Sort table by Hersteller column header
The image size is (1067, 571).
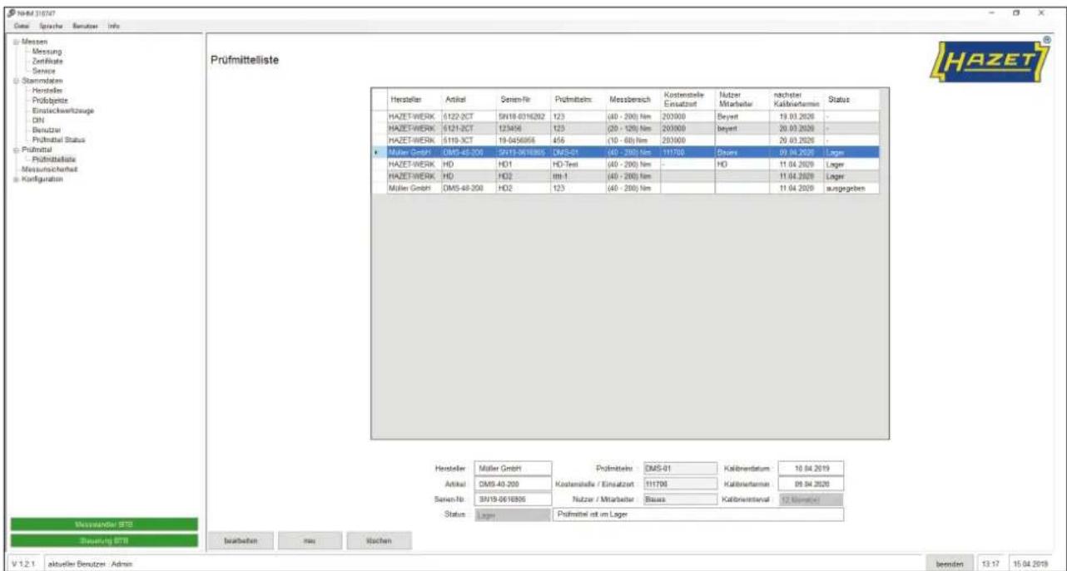(x=413, y=99)
